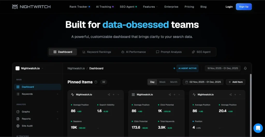The width and height of the screenshot is (265, 137).
Task: Open SEO Agent in top navigation
Action: [x=128, y=7]
